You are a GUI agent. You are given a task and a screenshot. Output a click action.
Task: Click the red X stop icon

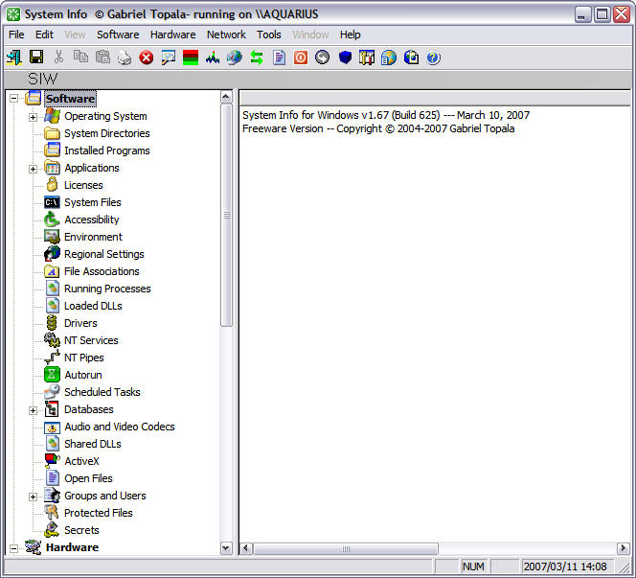point(147,58)
